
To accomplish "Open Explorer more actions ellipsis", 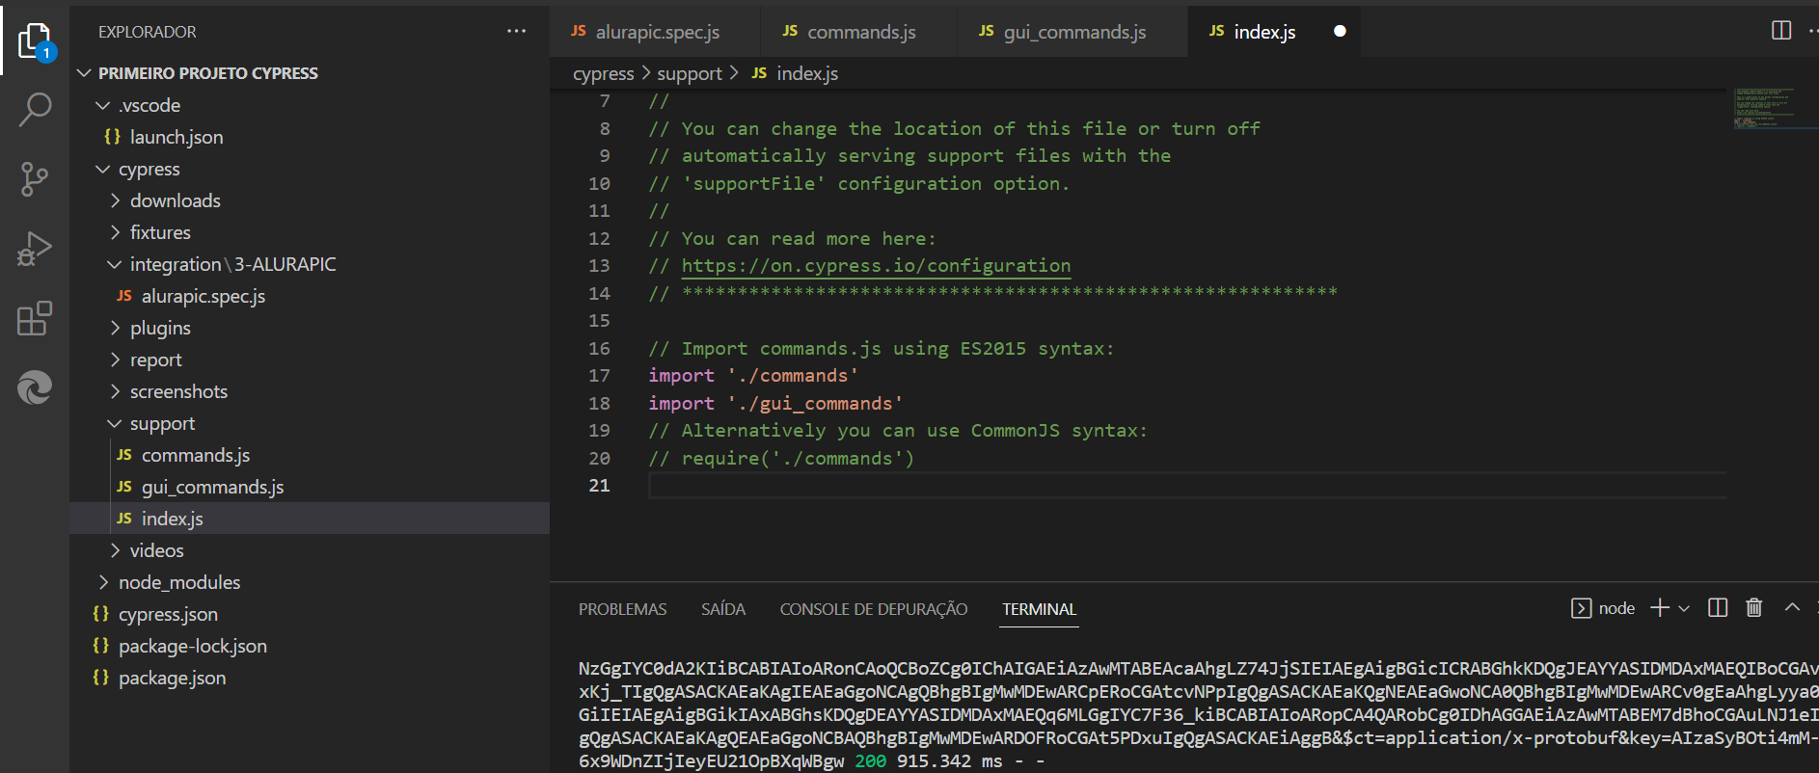I will click(517, 32).
